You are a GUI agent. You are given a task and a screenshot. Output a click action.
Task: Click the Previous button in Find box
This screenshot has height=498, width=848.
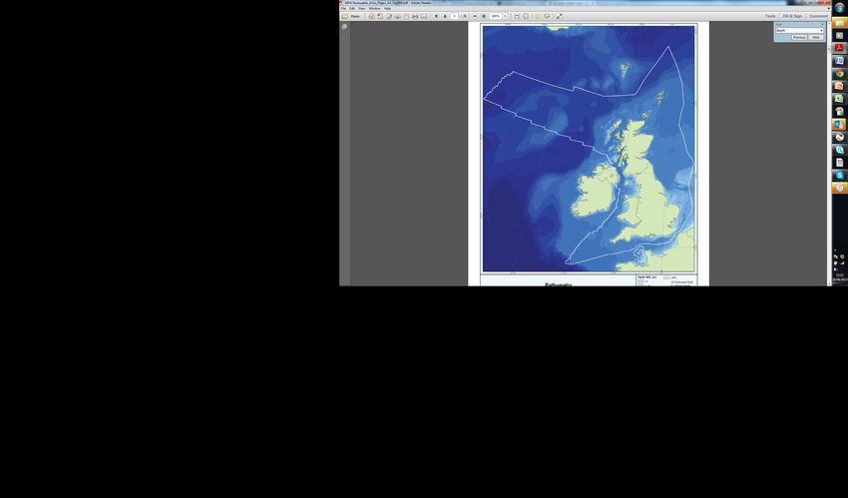point(799,37)
